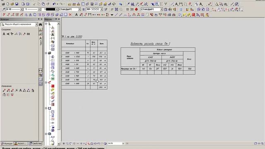Close the Функции panel
This screenshot has height=149, width=265.
point(41,19)
